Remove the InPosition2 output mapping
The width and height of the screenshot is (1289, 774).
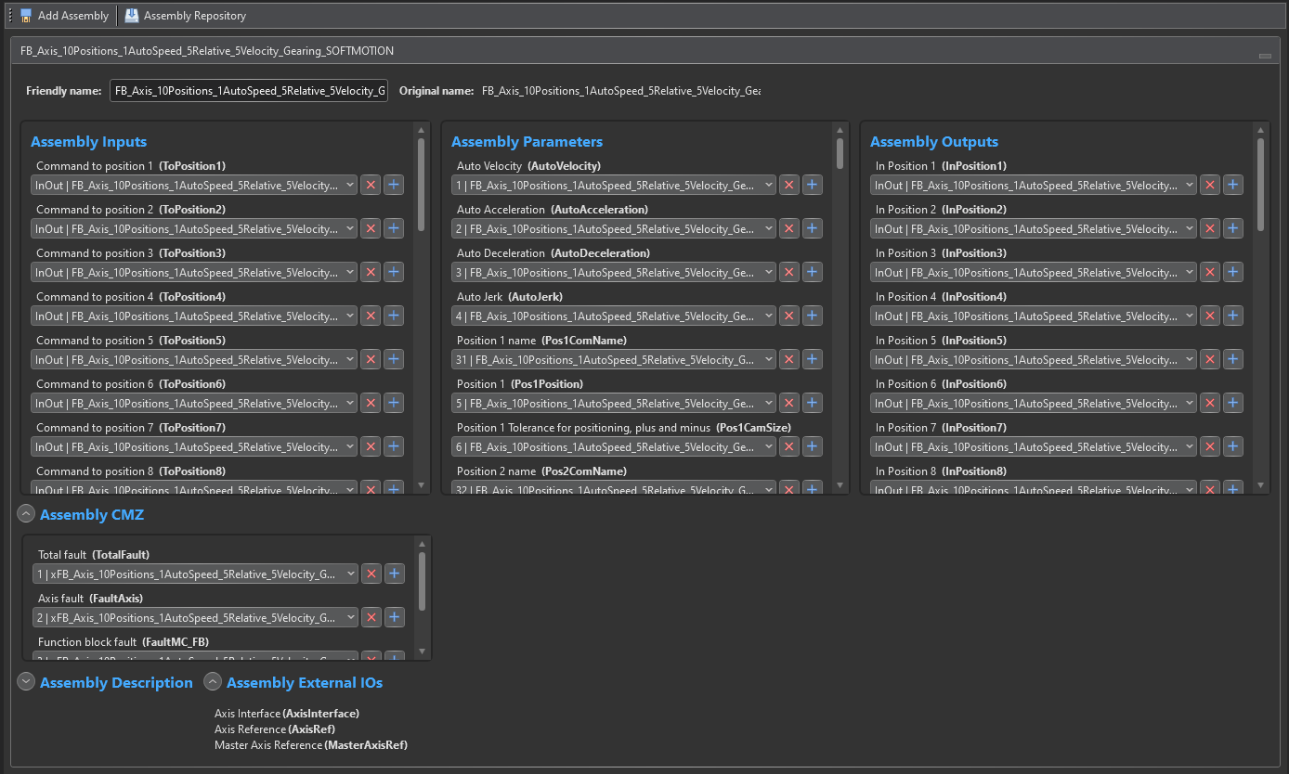point(1210,228)
